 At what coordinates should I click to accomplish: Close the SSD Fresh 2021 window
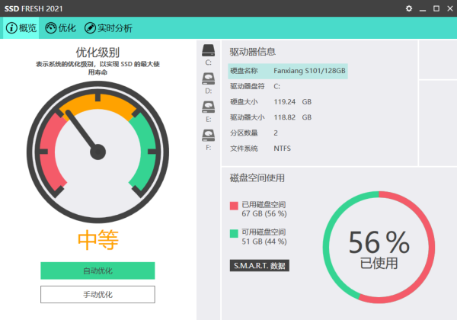point(450,8)
